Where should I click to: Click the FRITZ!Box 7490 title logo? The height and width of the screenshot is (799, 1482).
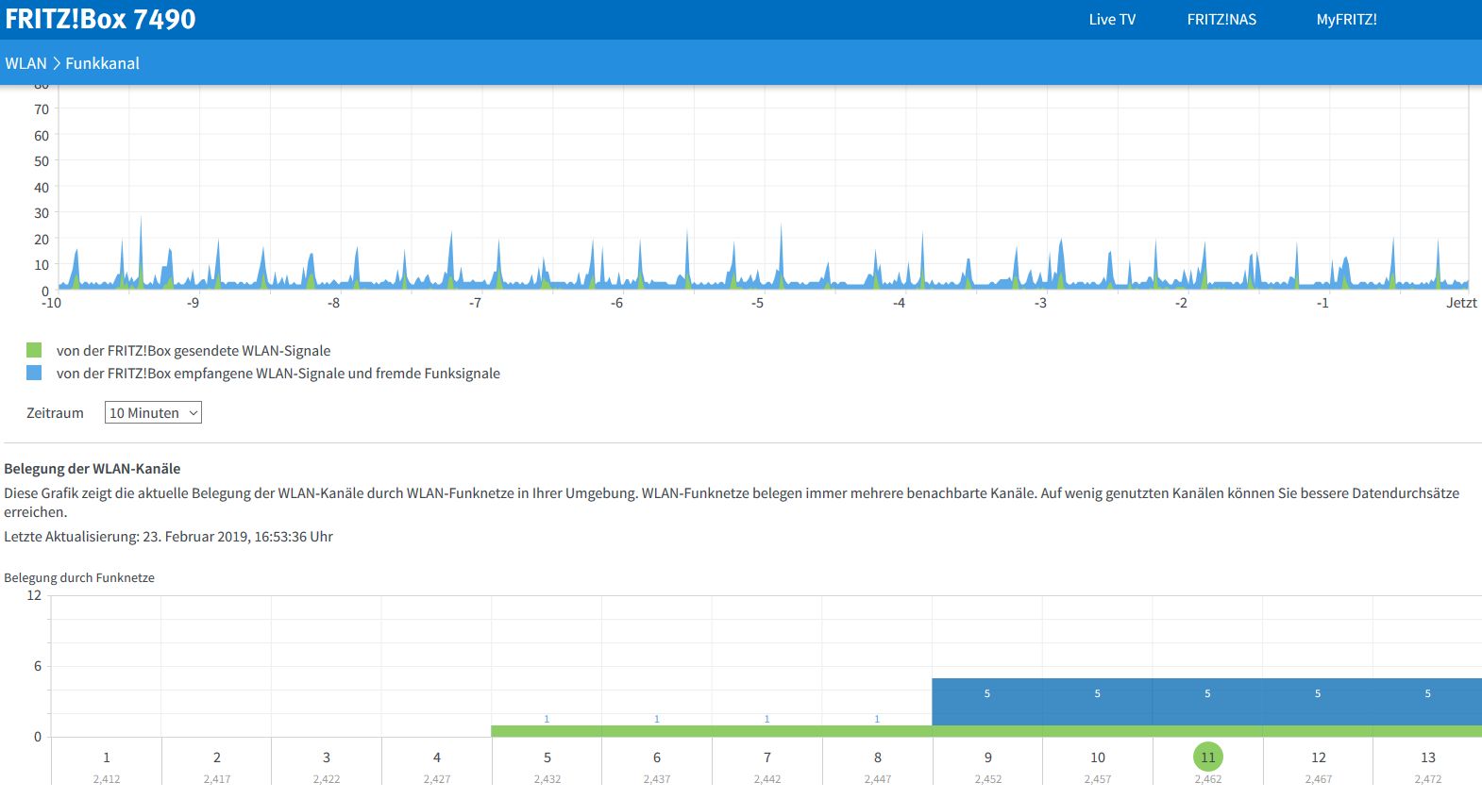(100, 19)
